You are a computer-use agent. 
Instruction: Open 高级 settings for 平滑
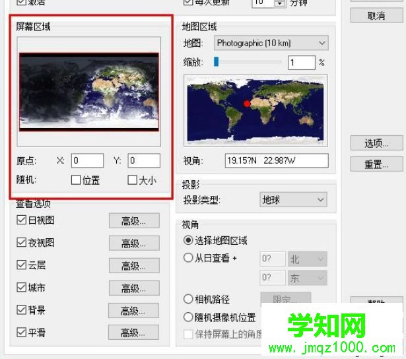[x=133, y=333]
